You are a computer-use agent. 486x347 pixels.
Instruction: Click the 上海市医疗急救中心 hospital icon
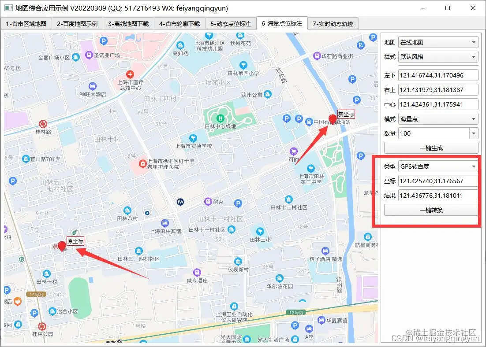tap(130, 74)
